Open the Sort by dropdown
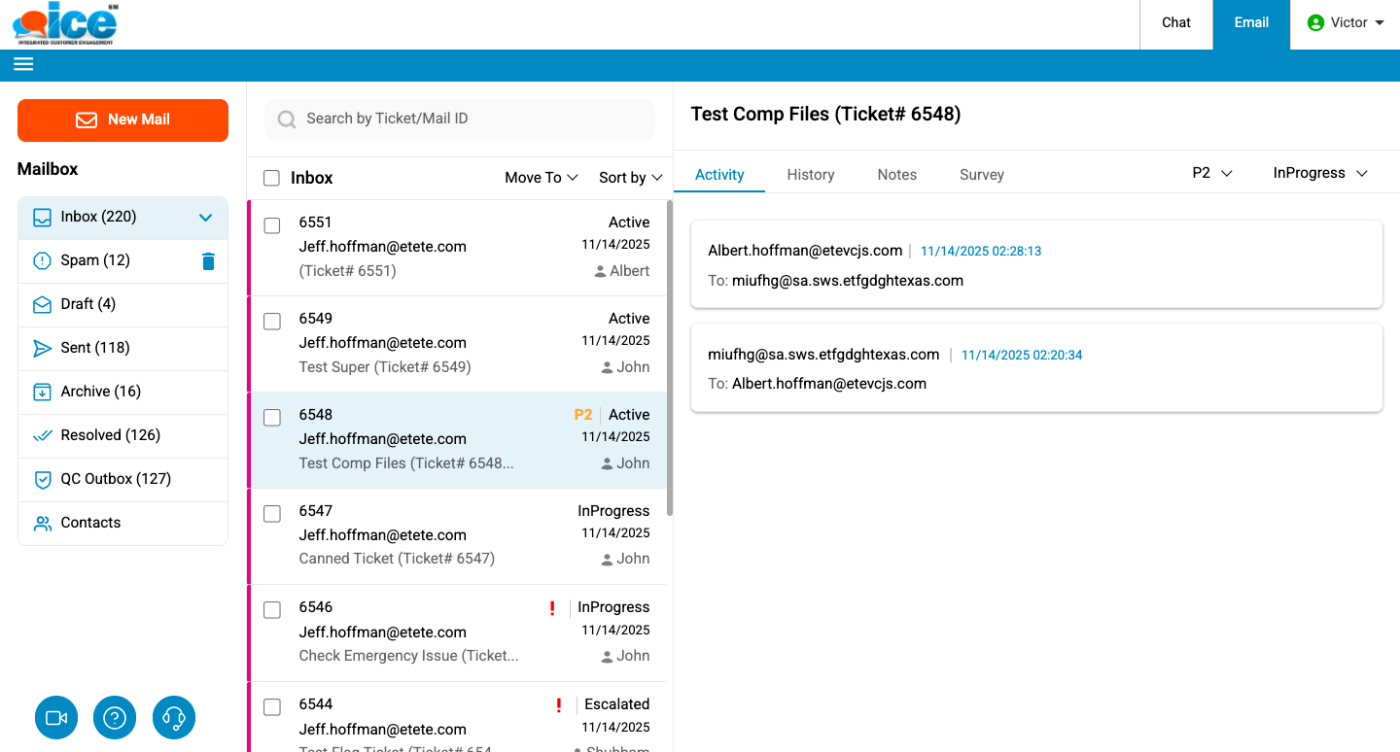 coord(630,178)
